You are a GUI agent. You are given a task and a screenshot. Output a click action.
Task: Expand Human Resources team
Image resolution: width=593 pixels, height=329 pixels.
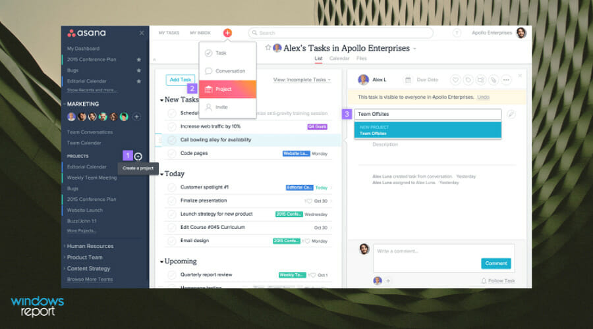click(65, 246)
